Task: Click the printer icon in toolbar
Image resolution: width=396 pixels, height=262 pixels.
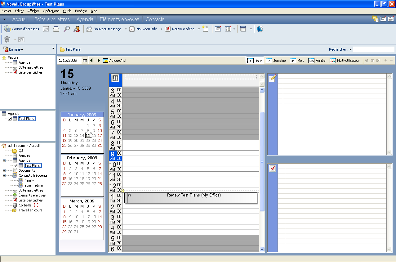Action: 56,29
